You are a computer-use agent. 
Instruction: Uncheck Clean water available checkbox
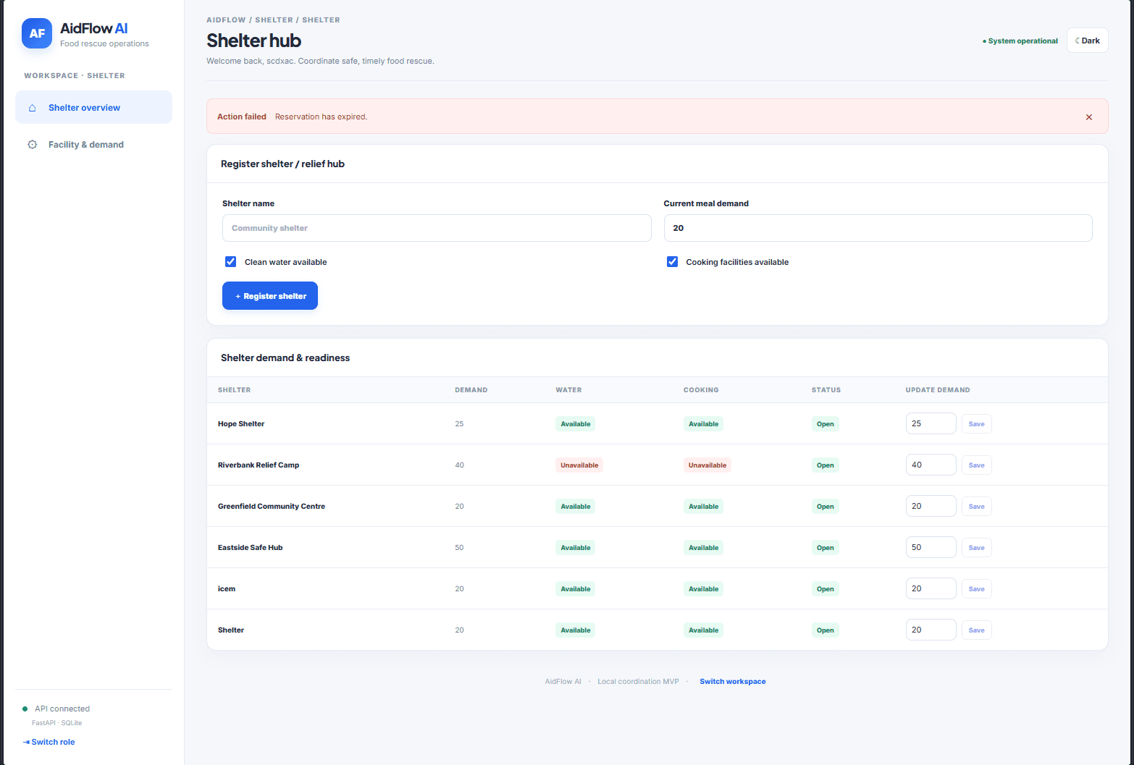pos(230,262)
